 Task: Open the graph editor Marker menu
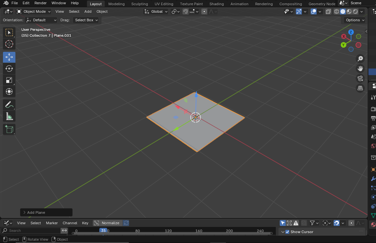point(52,223)
